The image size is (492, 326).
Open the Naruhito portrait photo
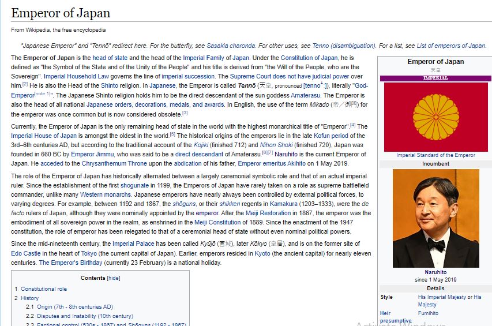tap(436, 218)
